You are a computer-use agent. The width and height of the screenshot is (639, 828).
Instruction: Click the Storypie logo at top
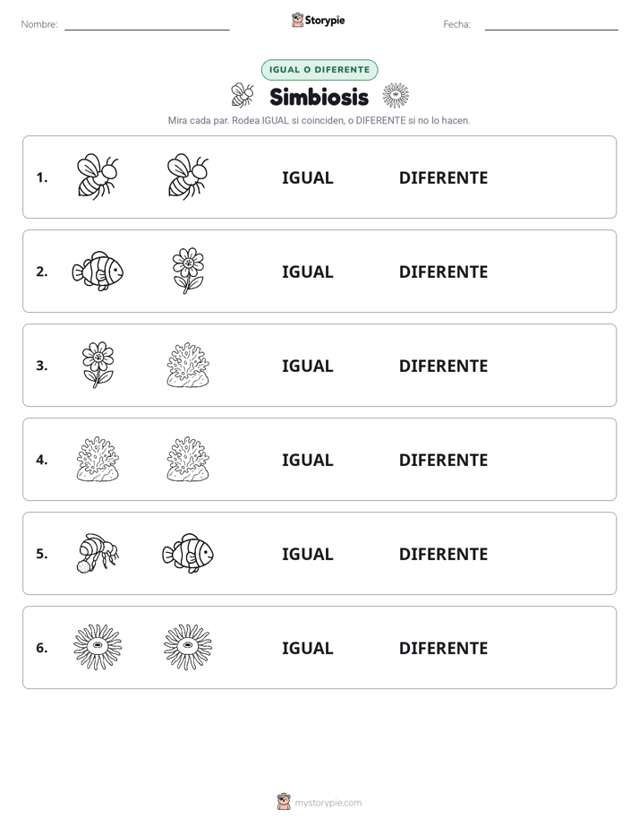click(318, 20)
